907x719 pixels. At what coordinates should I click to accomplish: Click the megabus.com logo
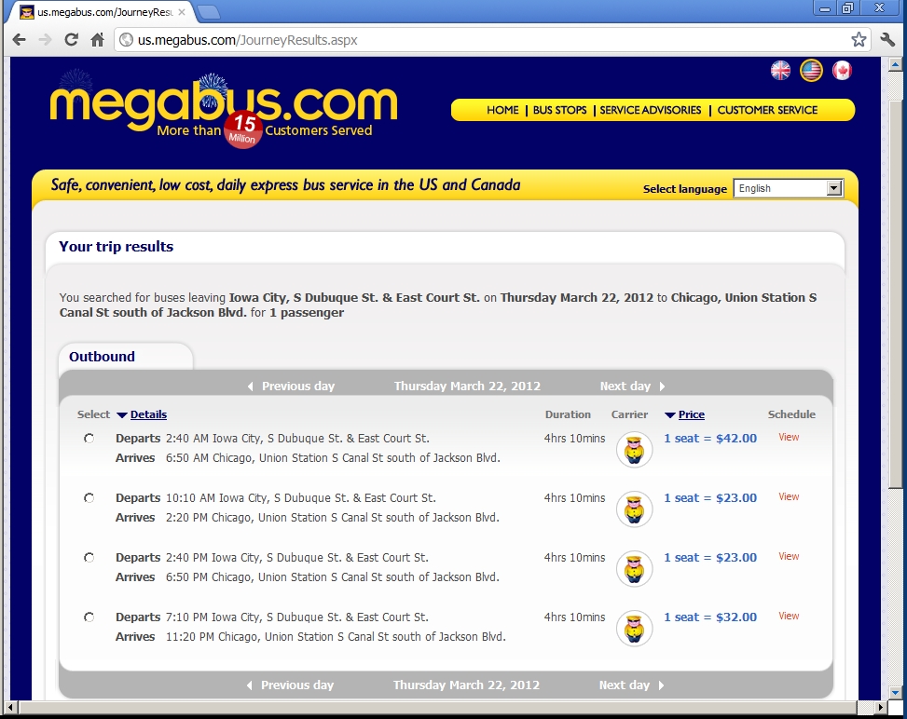tap(224, 108)
